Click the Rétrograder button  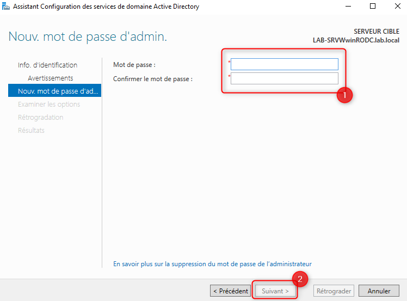(x=334, y=291)
